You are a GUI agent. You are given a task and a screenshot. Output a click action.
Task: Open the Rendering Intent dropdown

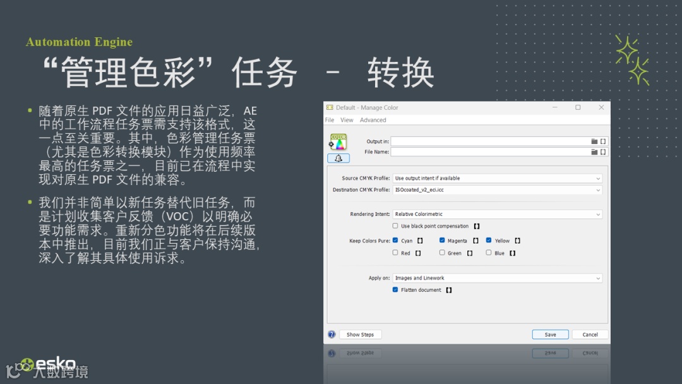click(497, 214)
